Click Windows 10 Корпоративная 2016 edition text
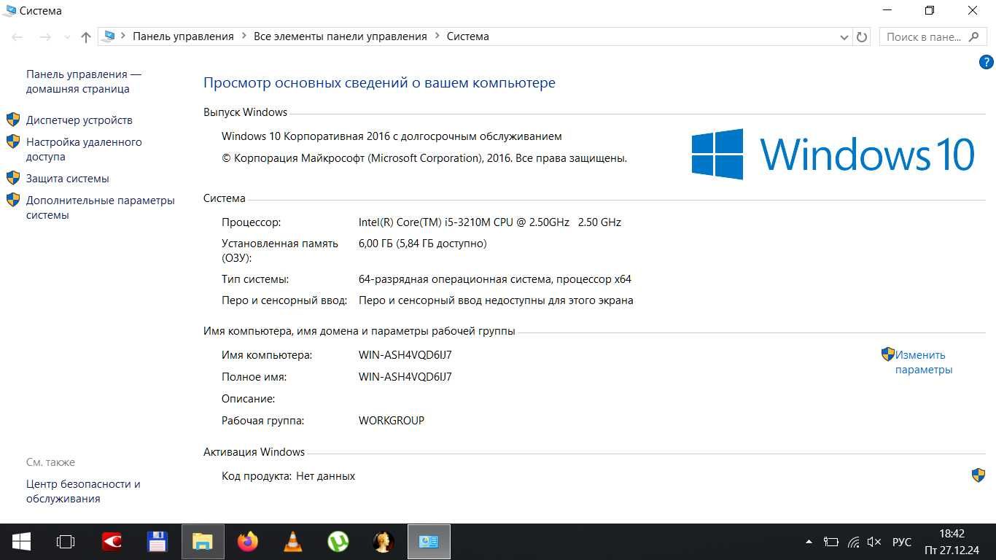Image resolution: width=996 pixels, height=560 pixels. point(392,136)
